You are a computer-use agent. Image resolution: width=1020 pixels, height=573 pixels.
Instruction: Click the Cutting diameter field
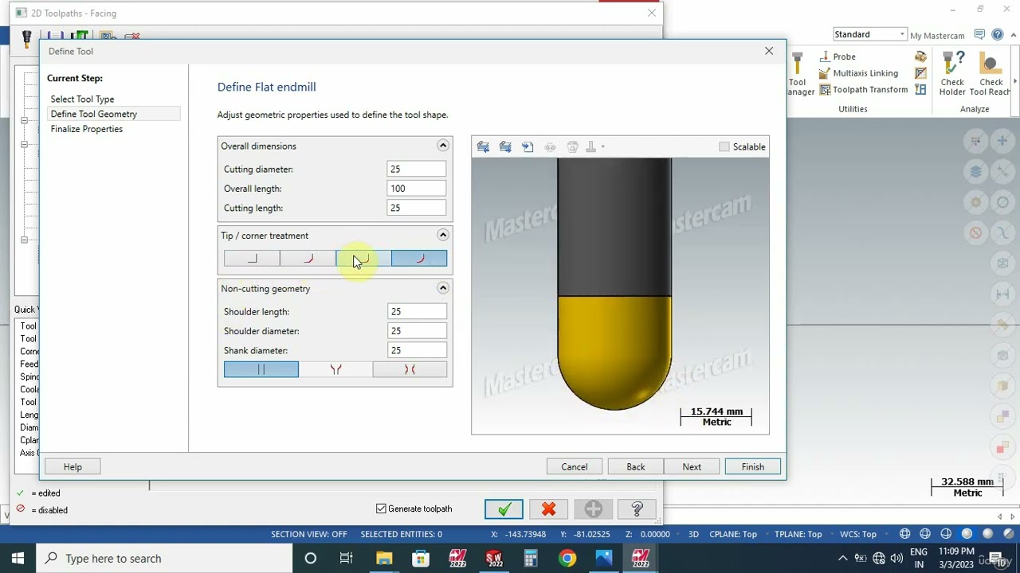click(416, 169)
